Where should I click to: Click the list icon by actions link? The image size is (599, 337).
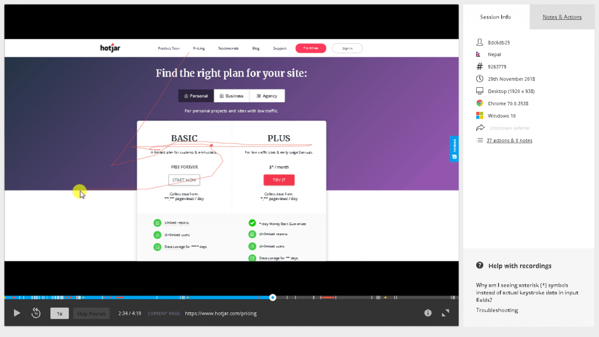pos(480,140)
